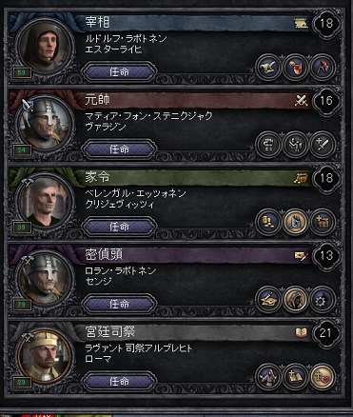Toggle steward's highlighted building job icon
Viewport: 353px width, 417px height.
tap(295, 222)
